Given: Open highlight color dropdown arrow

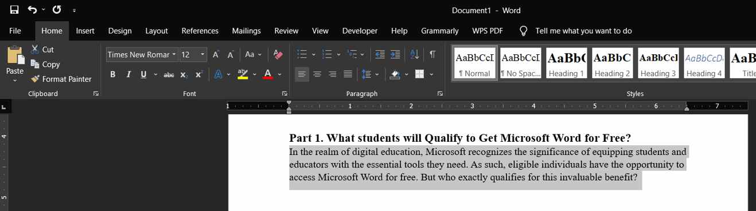Looking at the screenshot, I should click(254, 74).
